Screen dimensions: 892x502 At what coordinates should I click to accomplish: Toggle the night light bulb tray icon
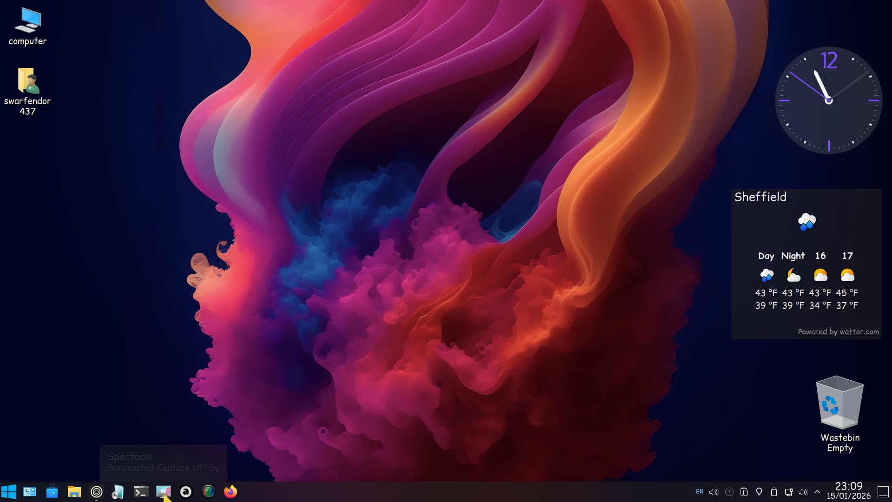[x=759, y=492]
